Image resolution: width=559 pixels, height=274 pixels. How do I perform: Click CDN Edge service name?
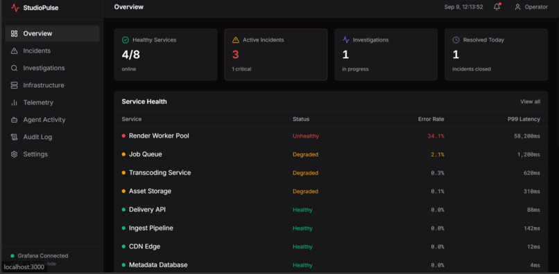click(x=144, y=246)
